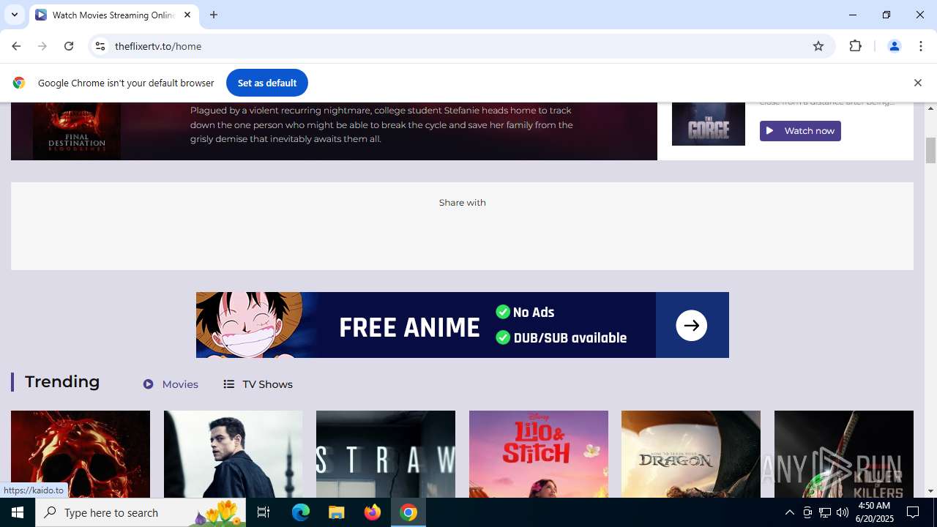Close the Watch Movies Streaming tab
The image size is (937, 527).
click(x=187, y=15)
